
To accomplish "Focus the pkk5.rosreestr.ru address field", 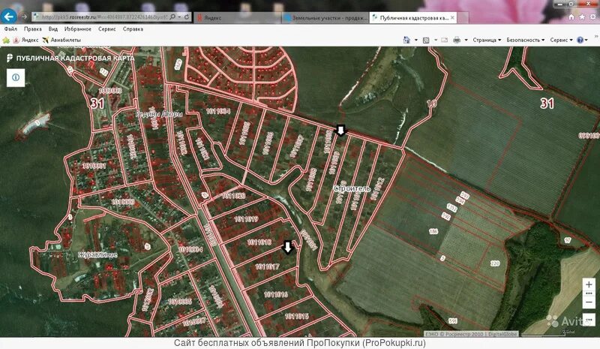I will pyautogui.click(x=104, y=17).
